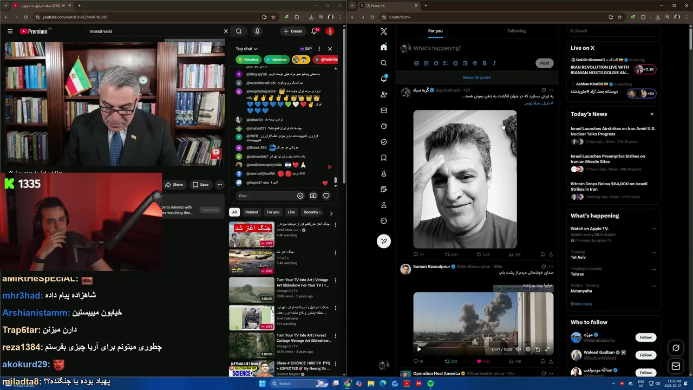Screen dimensions: 693x390
Task: Open options for Vintage Art Slideshow video
Action: [x=335, y=281]
